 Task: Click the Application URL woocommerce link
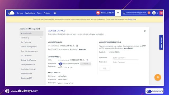point(62,46)
